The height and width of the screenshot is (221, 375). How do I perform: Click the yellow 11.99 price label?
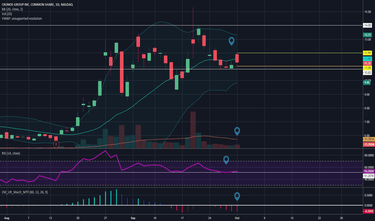pos(368,53)
